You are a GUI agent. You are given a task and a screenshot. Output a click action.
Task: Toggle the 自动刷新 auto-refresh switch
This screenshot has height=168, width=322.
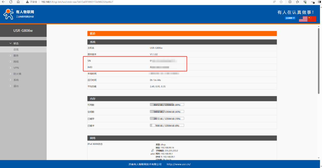click(x=290, y=18)
